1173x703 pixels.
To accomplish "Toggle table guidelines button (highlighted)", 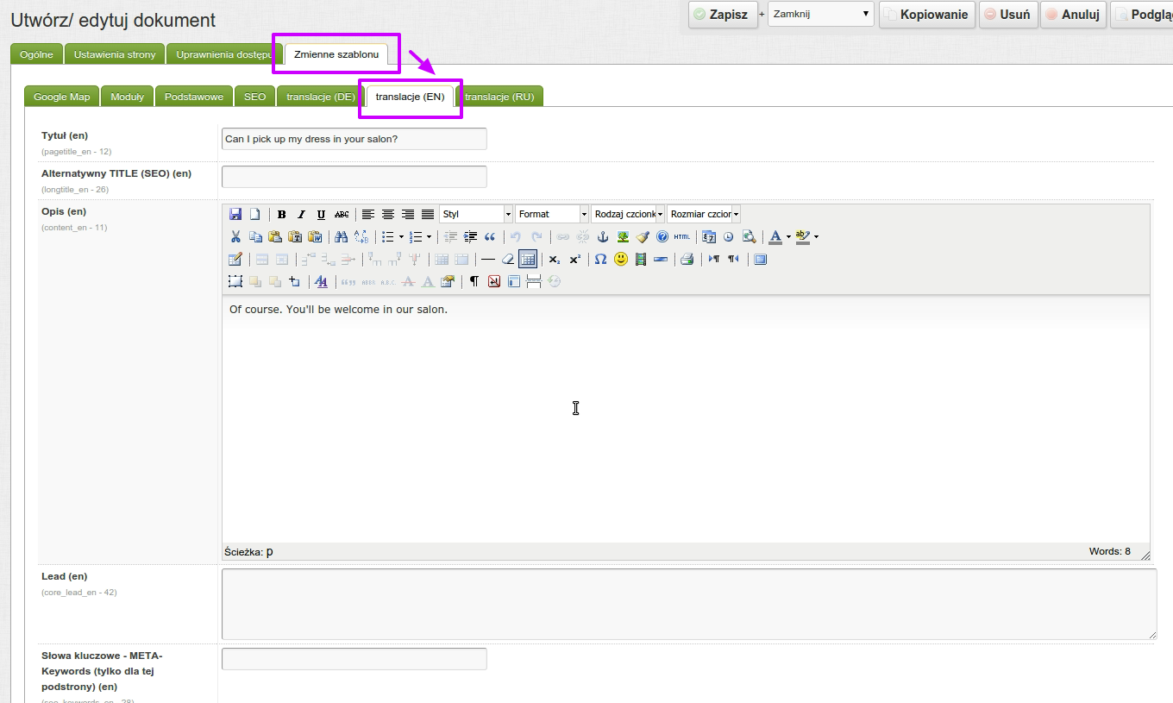I will pyautogui.click(x=528, y=259).
